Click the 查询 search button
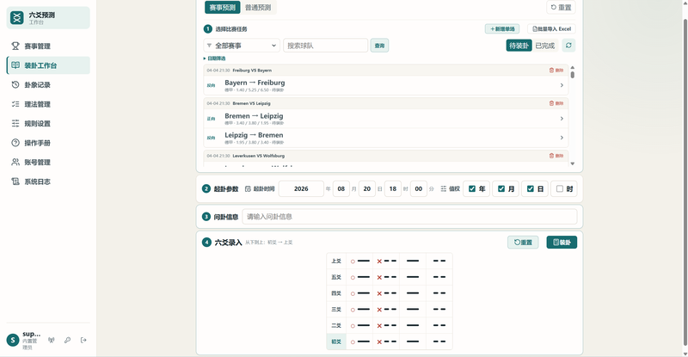 (379, 46)
